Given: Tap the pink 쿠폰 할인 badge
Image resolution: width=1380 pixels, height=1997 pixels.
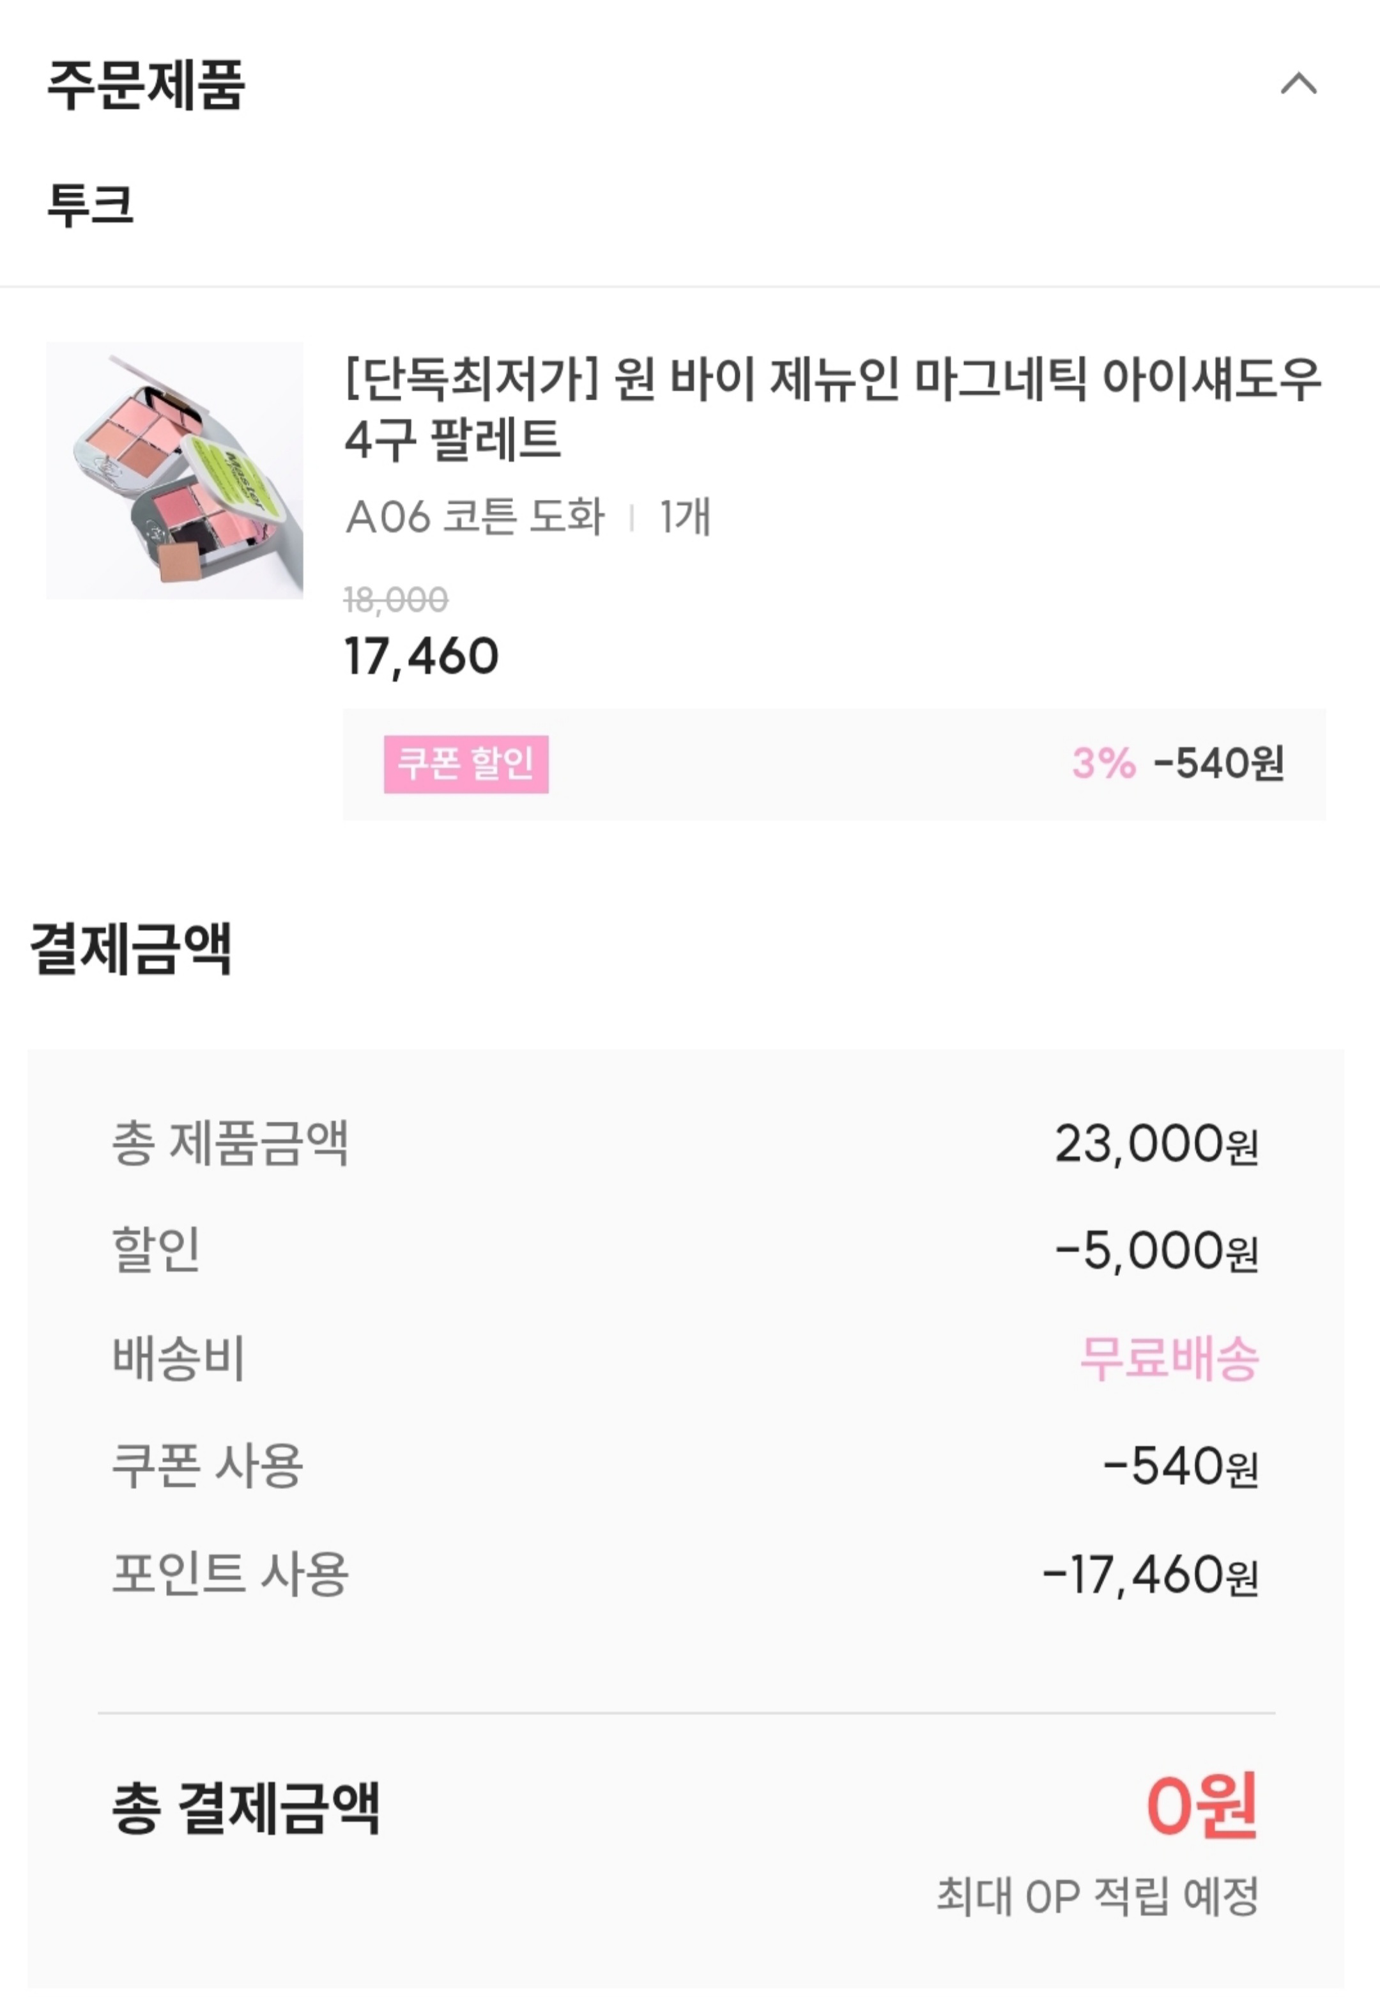Looking at the screenshot, I should 466,764.
